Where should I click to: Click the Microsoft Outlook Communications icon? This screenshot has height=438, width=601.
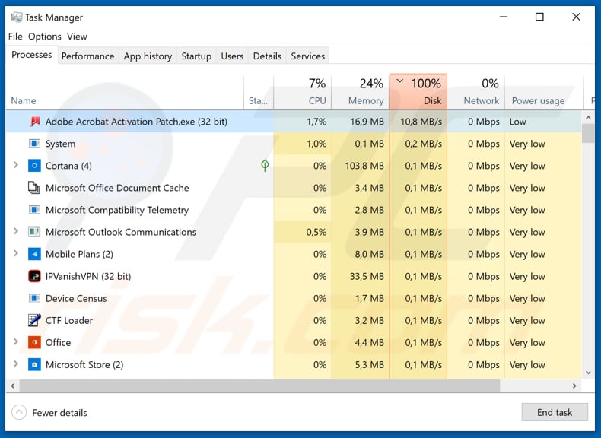(x=34, y=232)
